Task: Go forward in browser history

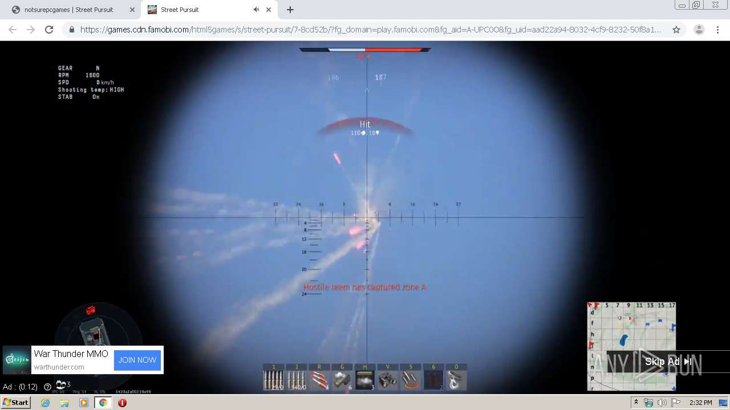Action: (x=31, y=30)
